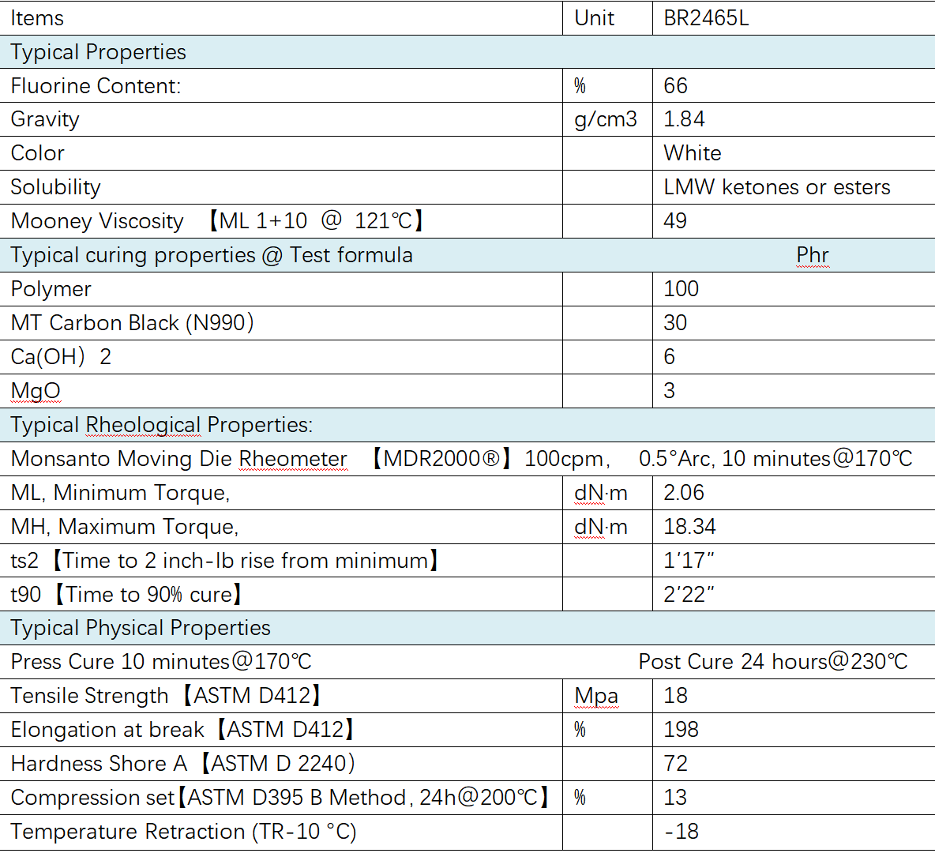
Task: Click the Gravity value 1.84
Action: click(684, 119)
